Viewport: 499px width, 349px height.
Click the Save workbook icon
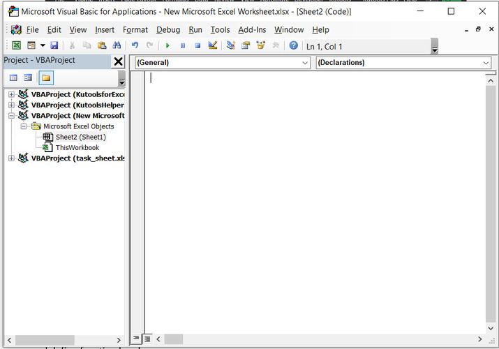pos(54,45)
